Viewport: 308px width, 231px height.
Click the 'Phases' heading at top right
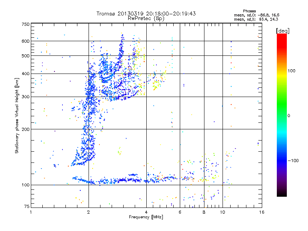[249, 11]
